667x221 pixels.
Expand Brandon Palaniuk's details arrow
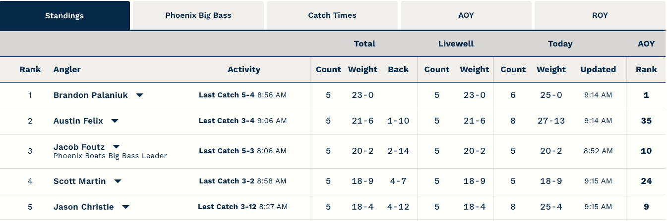(x=140, y=95)
